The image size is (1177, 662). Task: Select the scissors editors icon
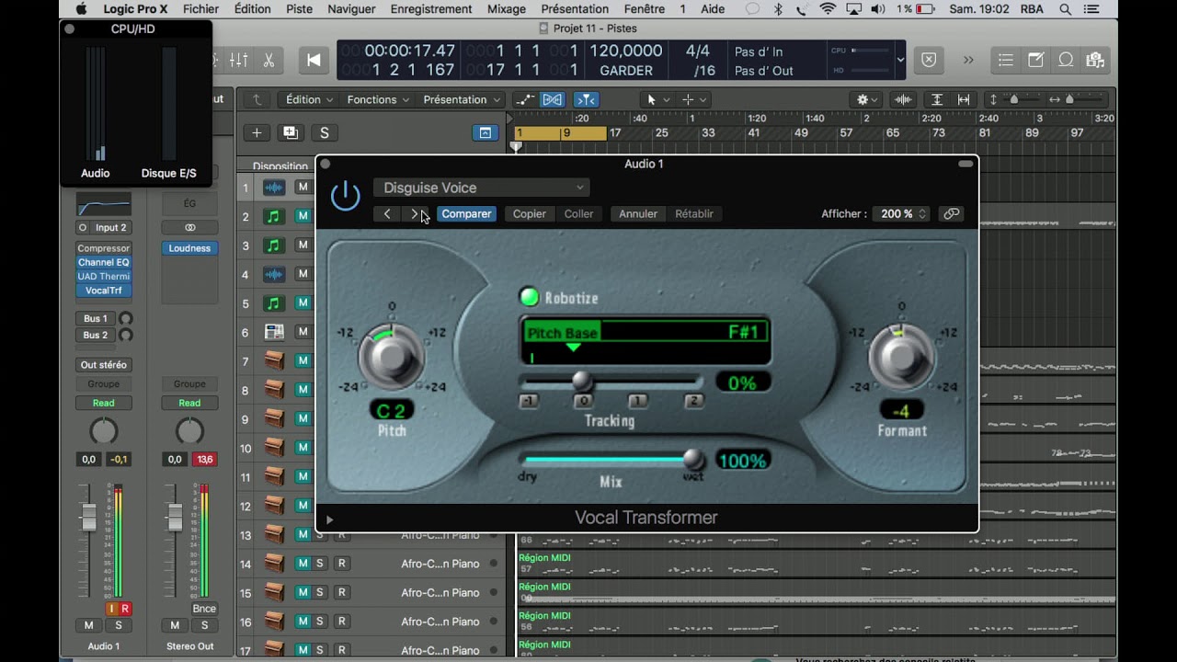[269, 60]
